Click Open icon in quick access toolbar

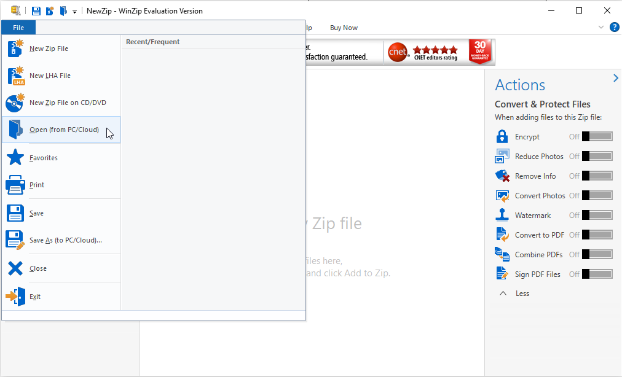[x=63, y=10]
